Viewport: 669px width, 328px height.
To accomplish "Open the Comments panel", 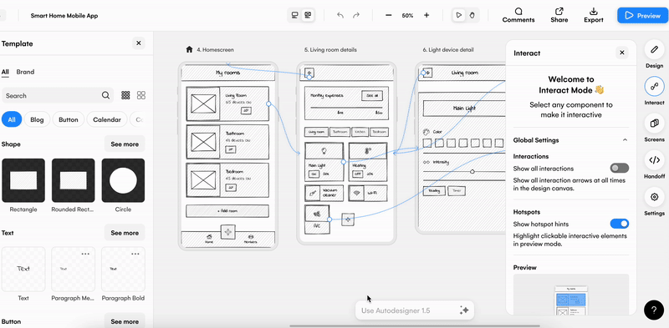I will click(x=518, y=15).
